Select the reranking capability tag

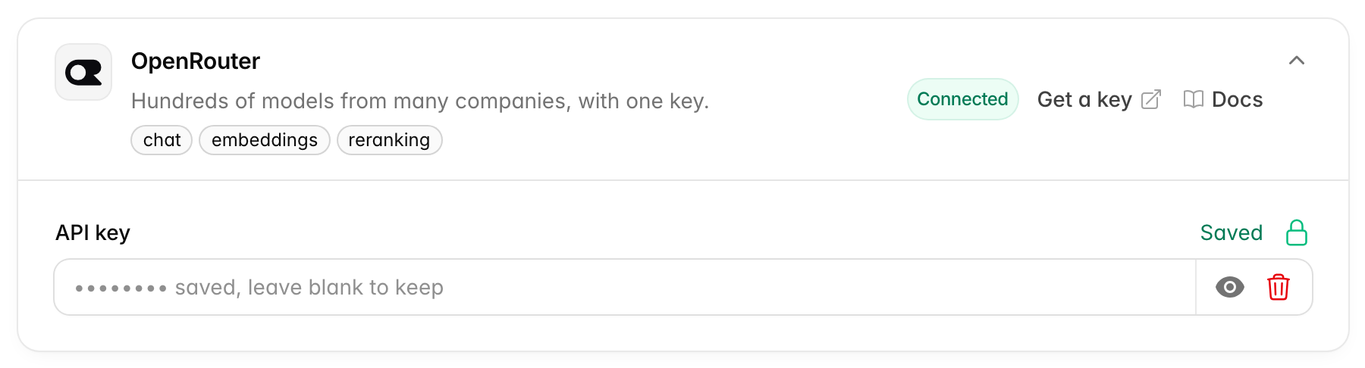390,140
